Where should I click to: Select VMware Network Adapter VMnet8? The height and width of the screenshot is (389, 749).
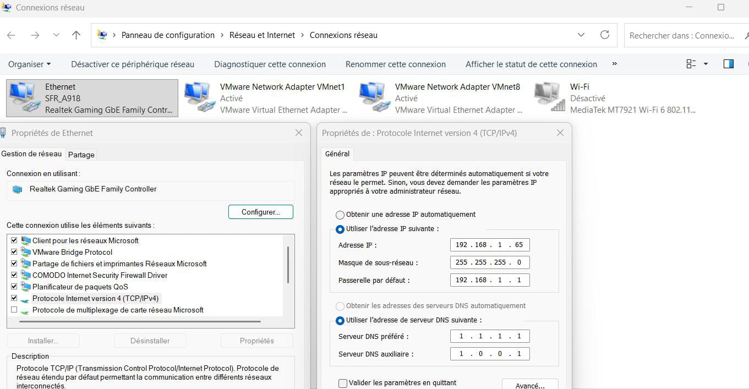point(441,98)
